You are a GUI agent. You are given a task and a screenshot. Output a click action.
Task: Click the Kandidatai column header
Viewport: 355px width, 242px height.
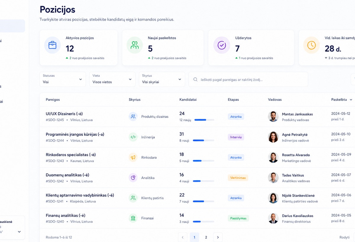pos(188,100)
